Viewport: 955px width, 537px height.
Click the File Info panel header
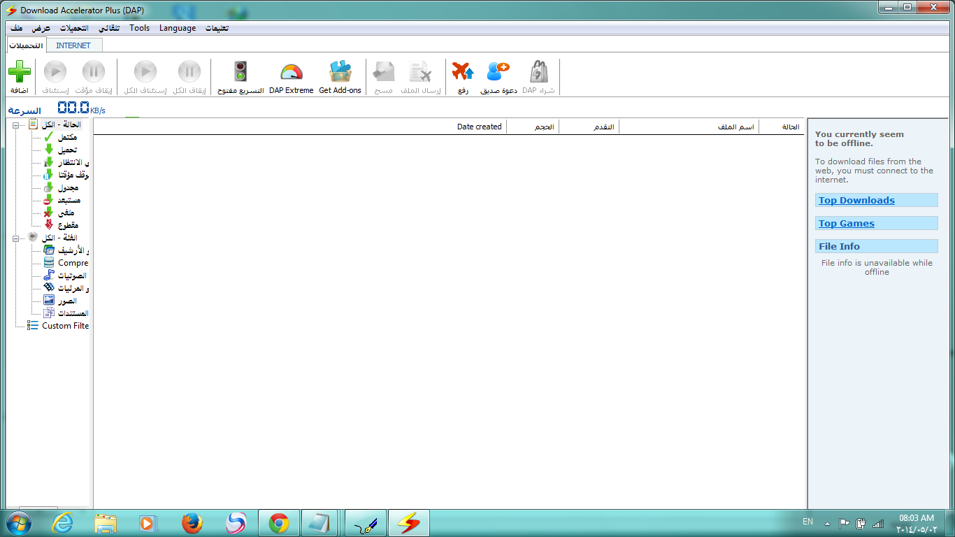coord(877,246)
